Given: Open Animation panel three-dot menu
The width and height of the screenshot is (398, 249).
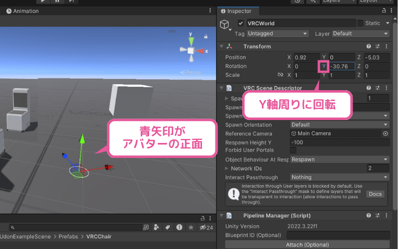Looking at the screenshot, I should (210, 10).
